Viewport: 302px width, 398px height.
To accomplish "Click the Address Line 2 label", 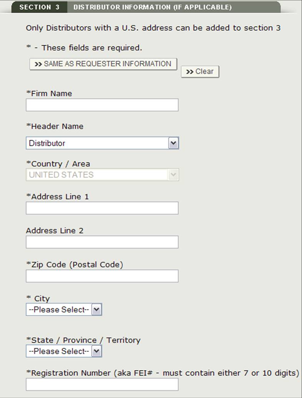I will [55, 231].
